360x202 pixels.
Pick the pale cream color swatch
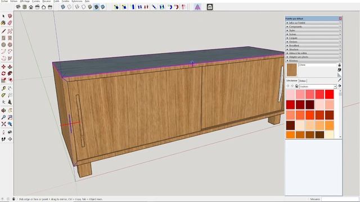click(x=329, y=135)
